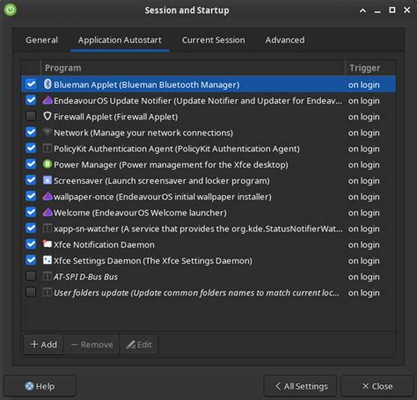Add a new autostart entry
417x400 pixels.
[43, 345]
